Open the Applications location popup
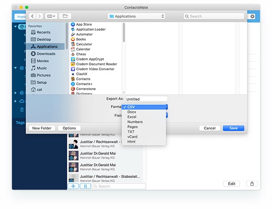This screenshot has height=209, width=272. (136, 16)
